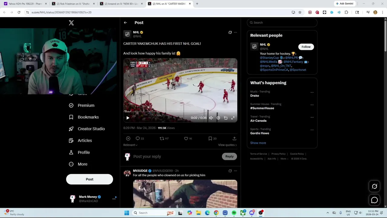Screen dimensions: 387x218
Task: Open Windows Start menu
Action: click(127, 213)
